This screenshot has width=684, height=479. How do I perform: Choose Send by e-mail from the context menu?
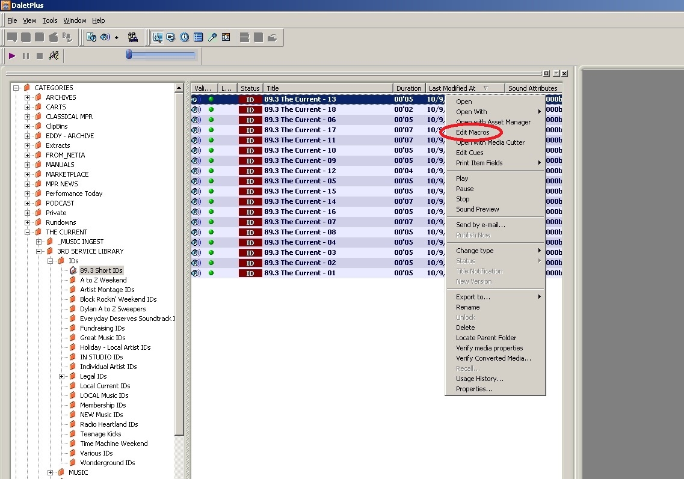point(480,225)
